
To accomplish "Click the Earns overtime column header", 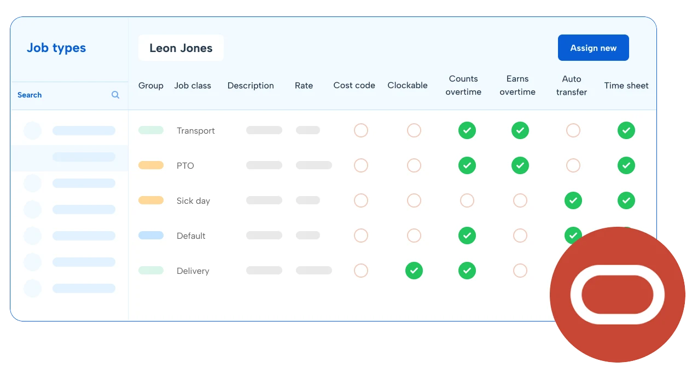I will 517,85.
